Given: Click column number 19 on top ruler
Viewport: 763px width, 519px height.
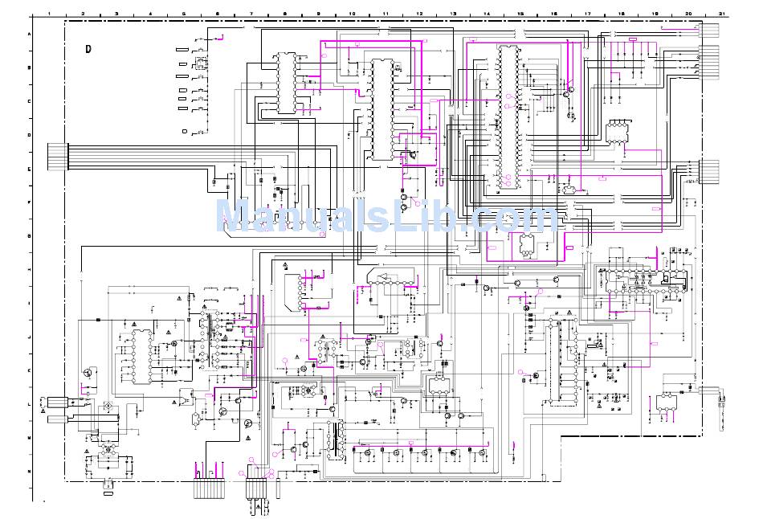Looking at the screenshot, I should click(655, 14).
